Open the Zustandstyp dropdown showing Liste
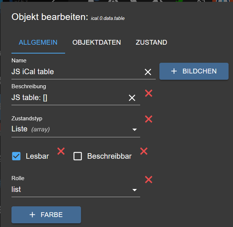233x227 pixels. 76,129
